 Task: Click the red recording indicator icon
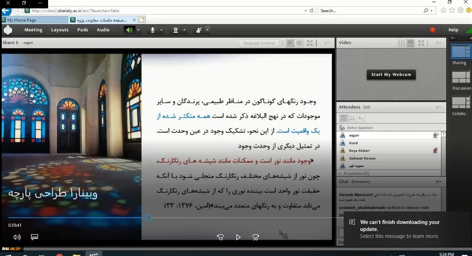[432, 30]
